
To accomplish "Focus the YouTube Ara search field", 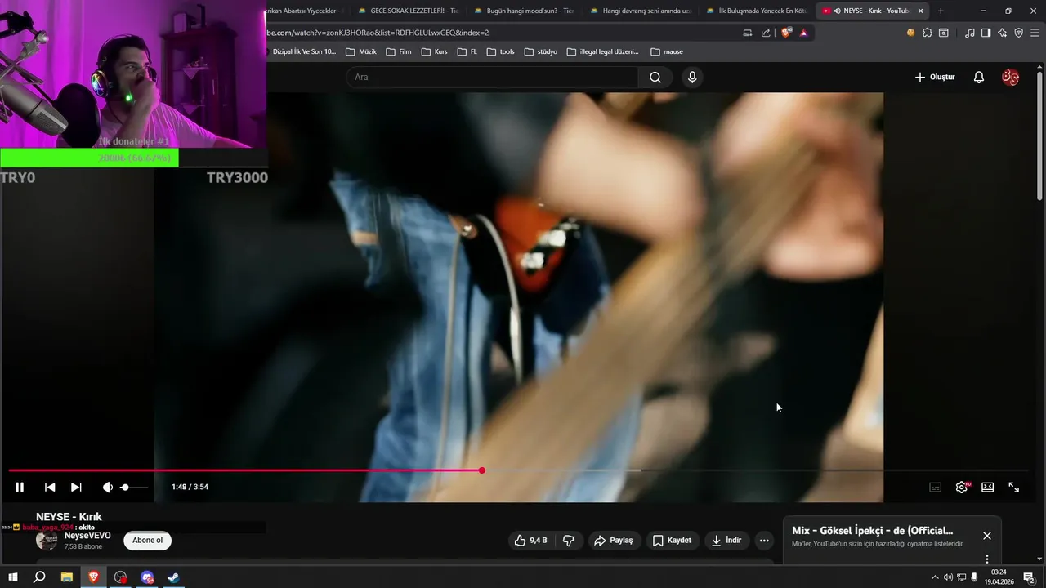I will click(x=492, y=77).
